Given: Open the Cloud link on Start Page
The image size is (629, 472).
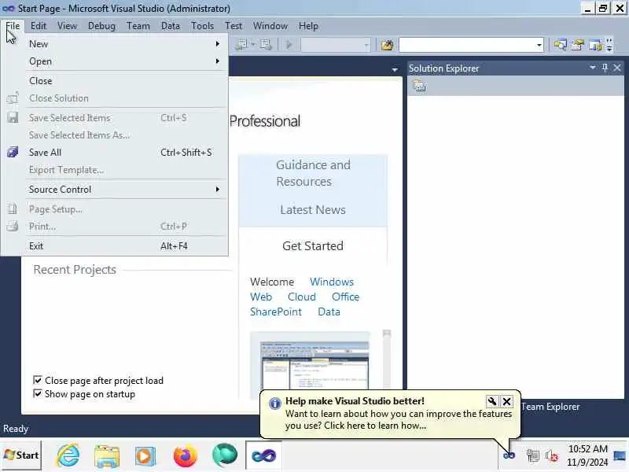Looking at the screenshot, I should [301, 297].
